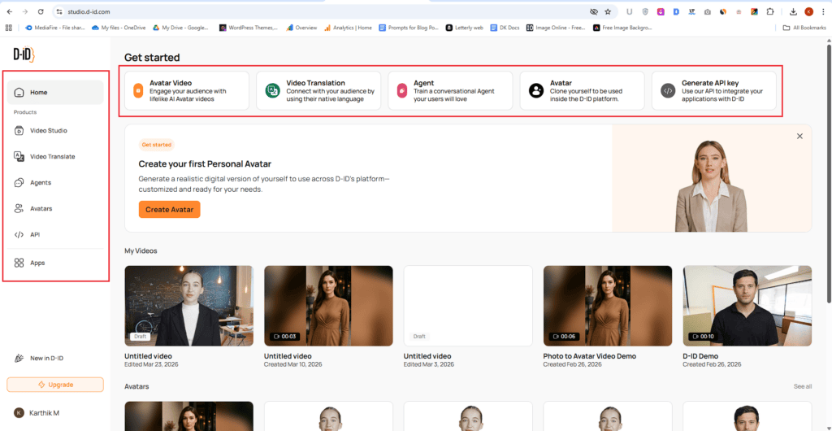Click the D-ID Demo title text

pos(701,356)
